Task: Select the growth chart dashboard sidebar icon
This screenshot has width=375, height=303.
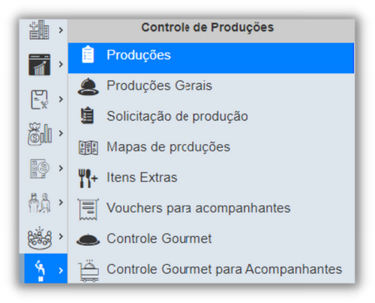Action: (x=39, y=64)
